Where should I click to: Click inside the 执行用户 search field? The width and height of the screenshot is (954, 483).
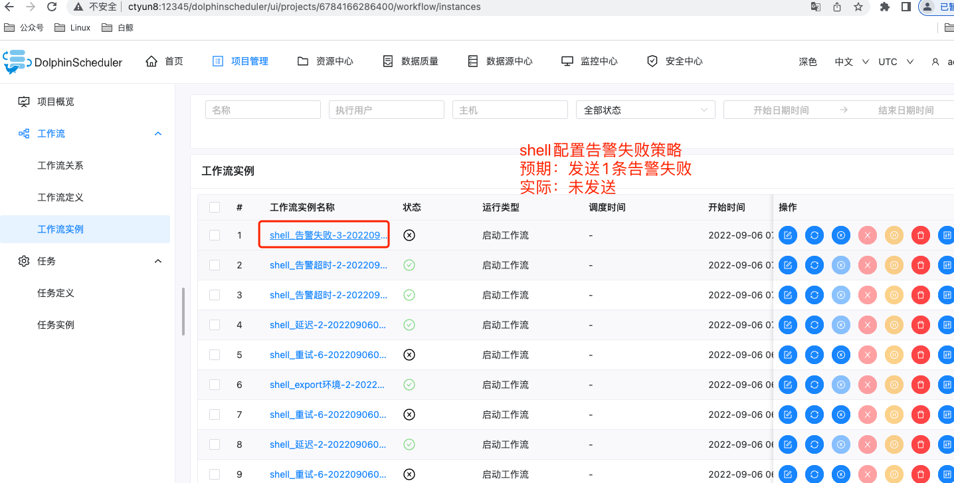pyautogui.click(x=386, y=109)
